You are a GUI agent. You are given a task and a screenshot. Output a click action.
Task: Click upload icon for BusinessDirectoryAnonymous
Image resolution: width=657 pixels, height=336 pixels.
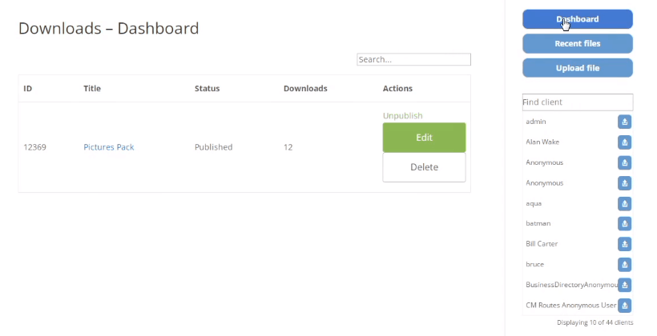click(x=625, y=285)
